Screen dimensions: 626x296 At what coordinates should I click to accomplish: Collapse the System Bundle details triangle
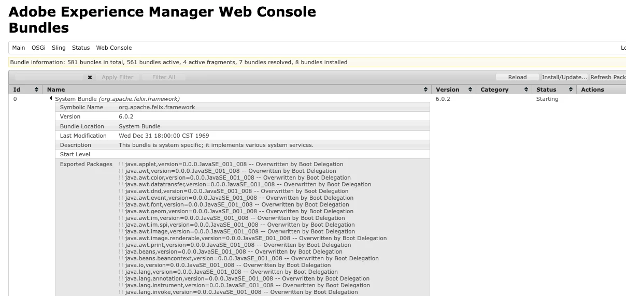(51, 98)
